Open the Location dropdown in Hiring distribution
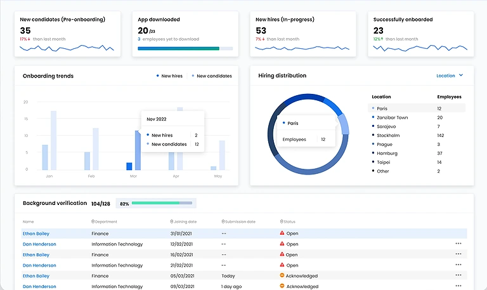Viewport: 487px width, 290px height. click(450, 76)
